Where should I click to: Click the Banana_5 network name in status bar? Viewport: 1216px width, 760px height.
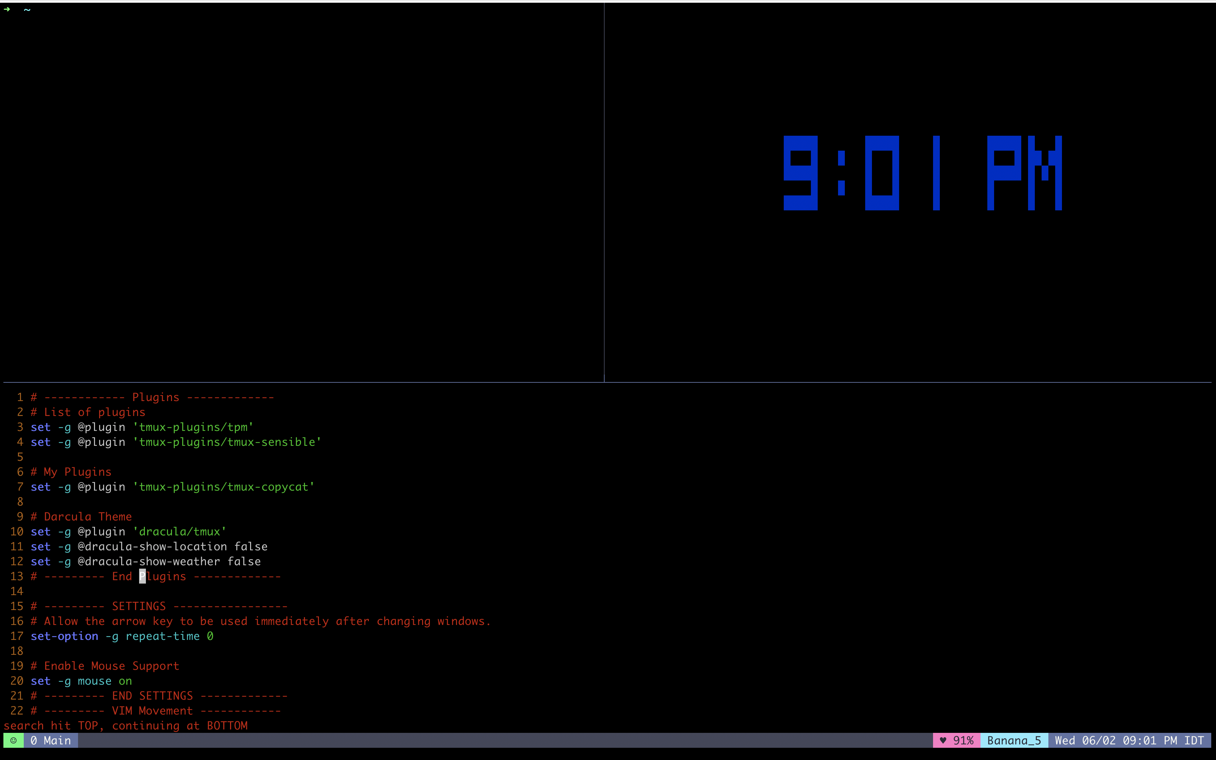coord(1014,740)
